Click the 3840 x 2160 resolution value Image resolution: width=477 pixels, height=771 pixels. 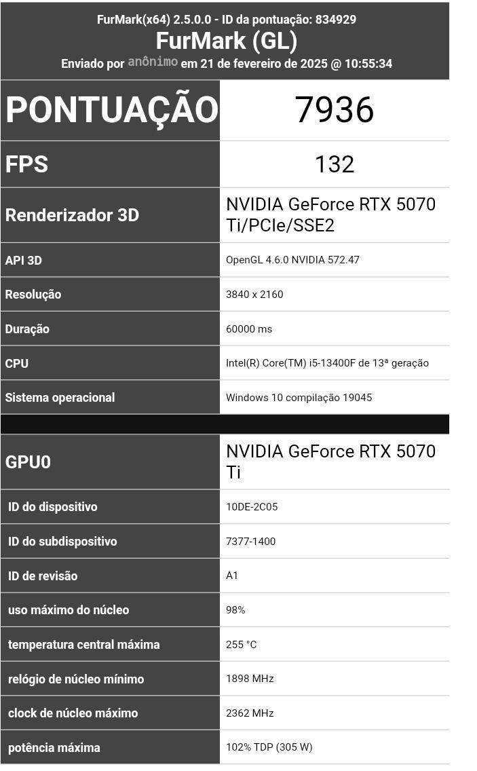pyautogui.click(x=254, y=295)
